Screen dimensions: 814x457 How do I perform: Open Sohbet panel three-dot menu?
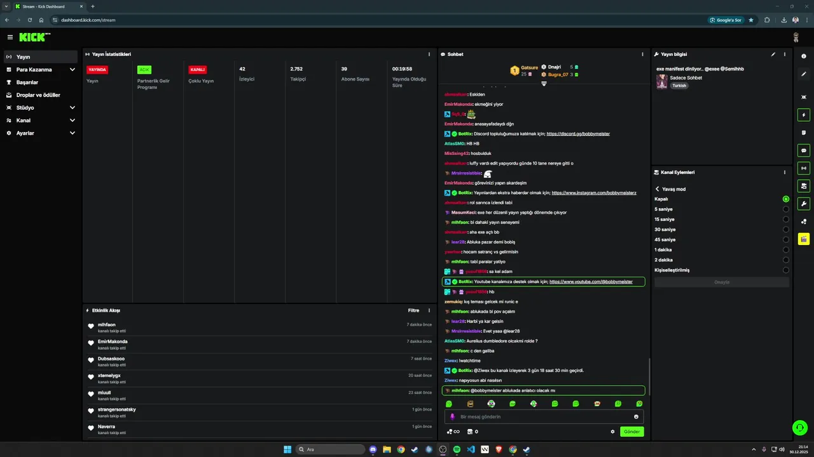[x=642, y=55]
